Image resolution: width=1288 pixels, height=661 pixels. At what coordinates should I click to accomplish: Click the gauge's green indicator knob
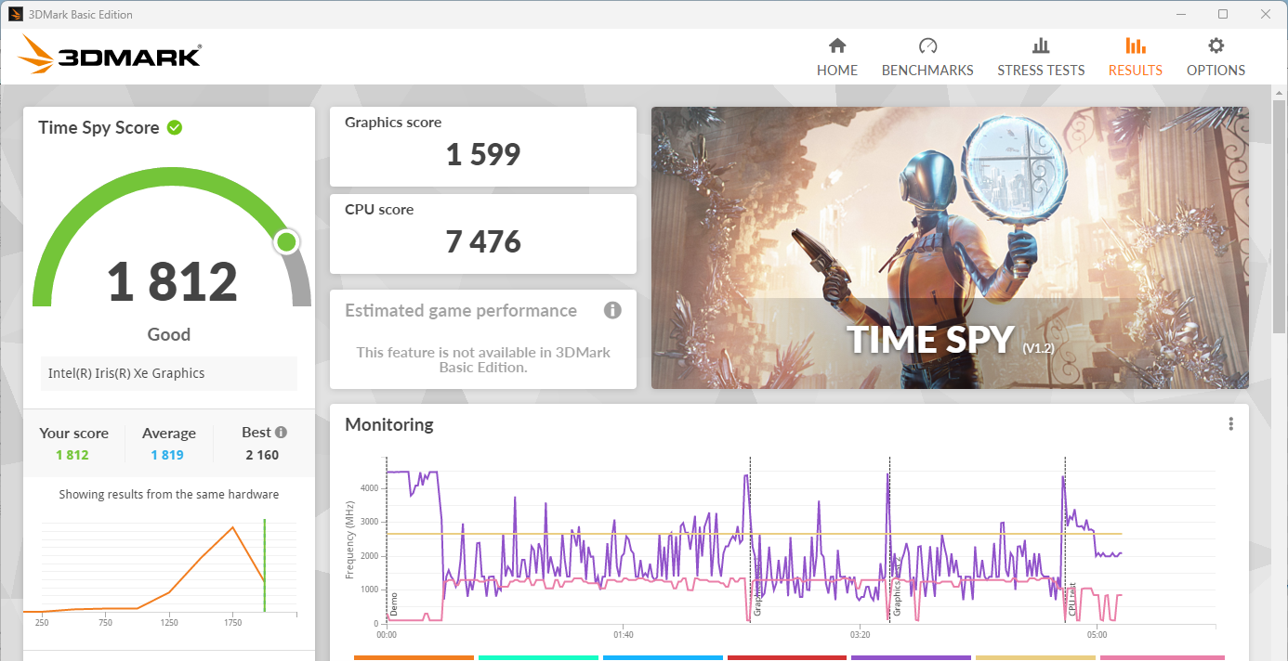(286, 242)
